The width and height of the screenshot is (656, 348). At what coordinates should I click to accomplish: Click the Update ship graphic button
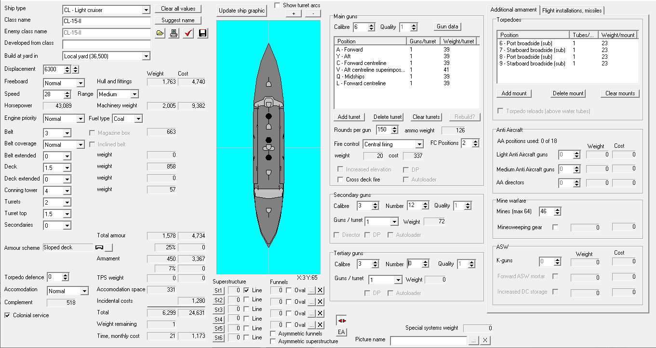[x=241, y=11]
